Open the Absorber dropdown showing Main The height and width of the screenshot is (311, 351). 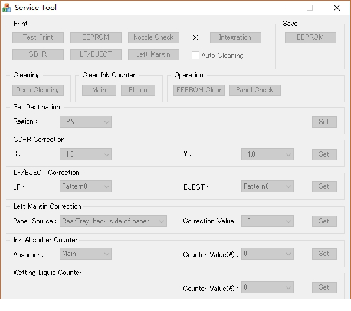[x=86, y=254]
